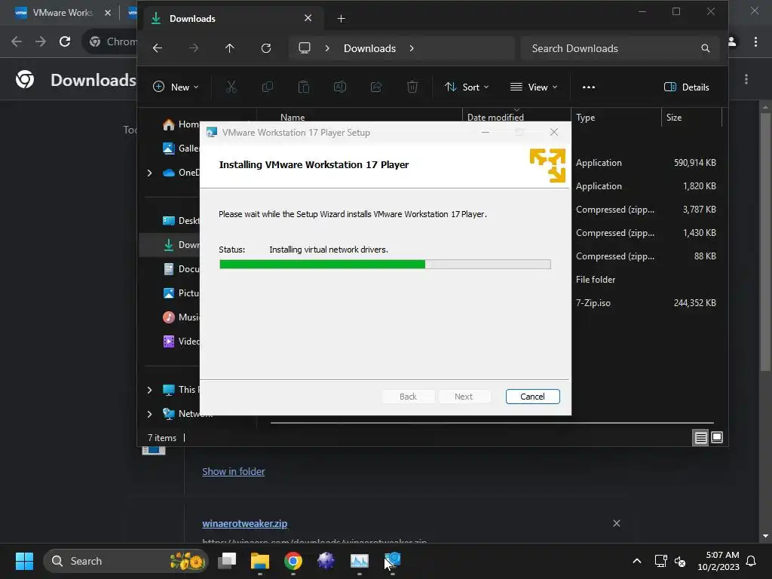
Task: Add a new Explorer tab
Action: pos(342,19)
